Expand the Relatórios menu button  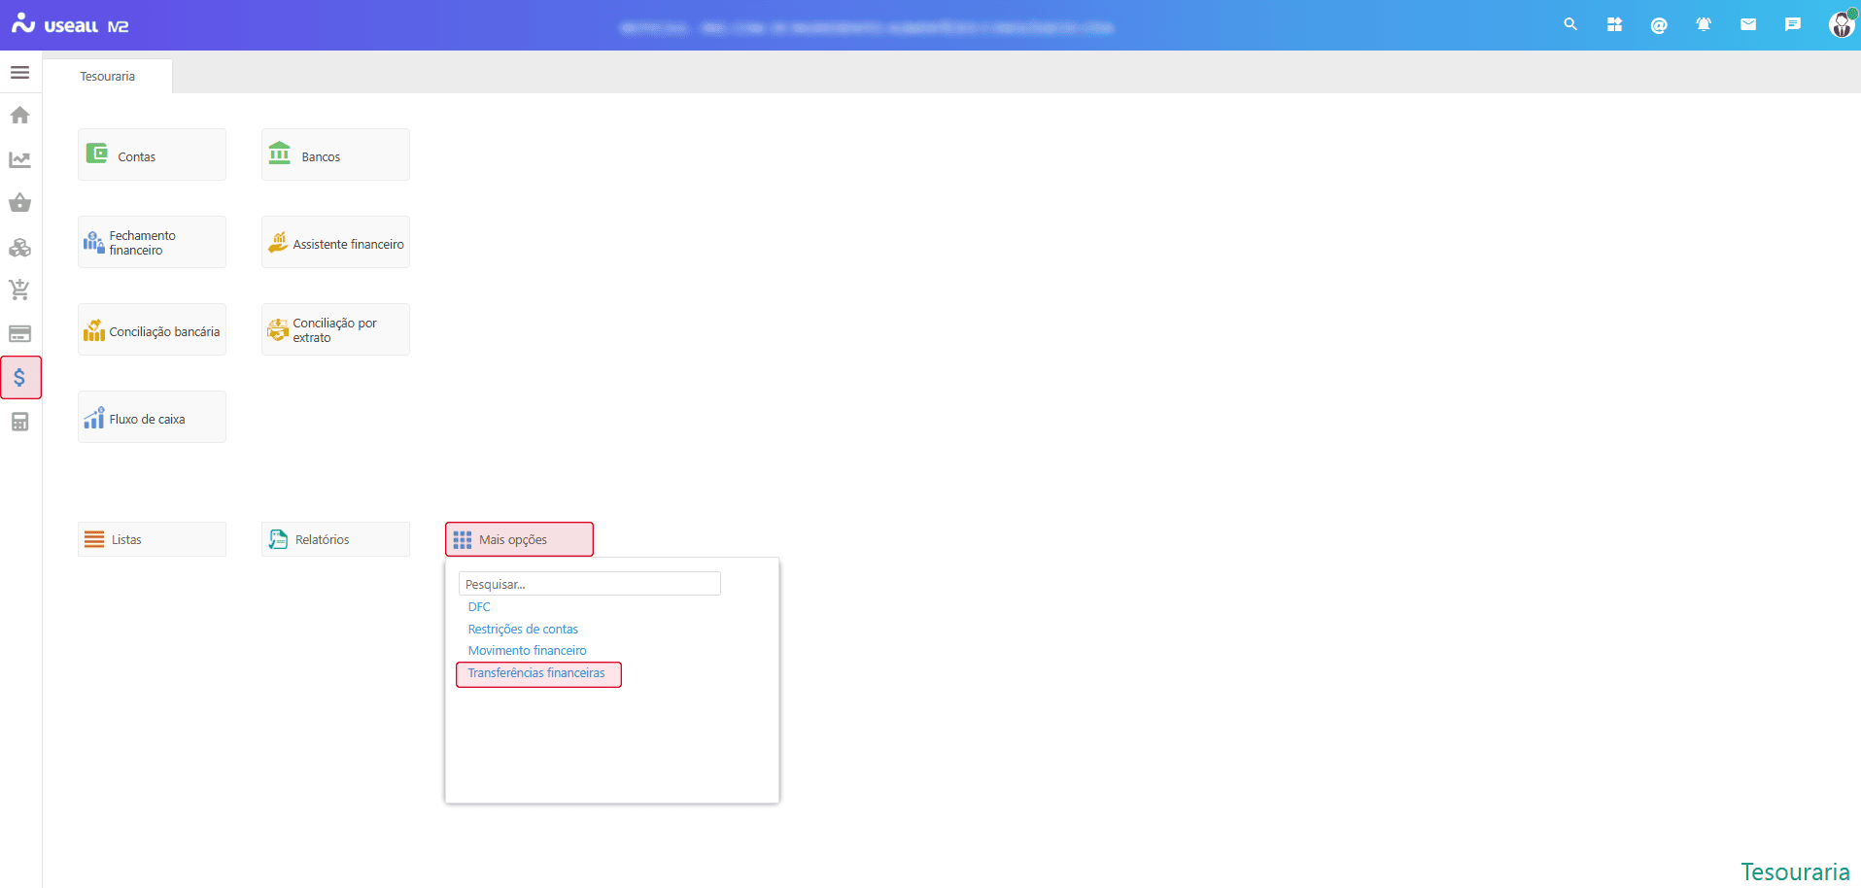point(335,539)
